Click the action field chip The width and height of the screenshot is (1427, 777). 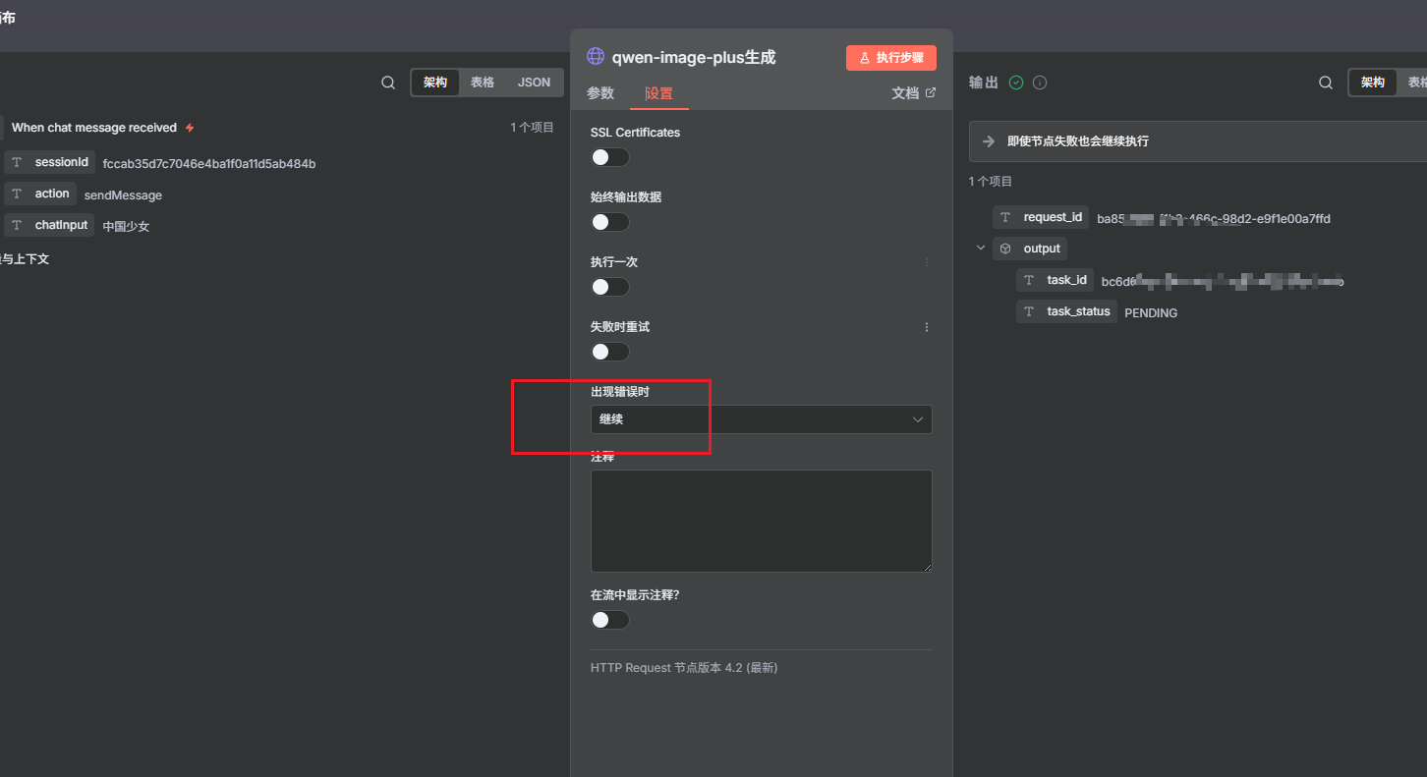[x=40, y=194]
